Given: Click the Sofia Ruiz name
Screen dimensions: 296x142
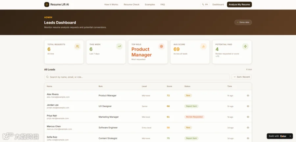Looking at the screenshot, I should coord(52,137).
